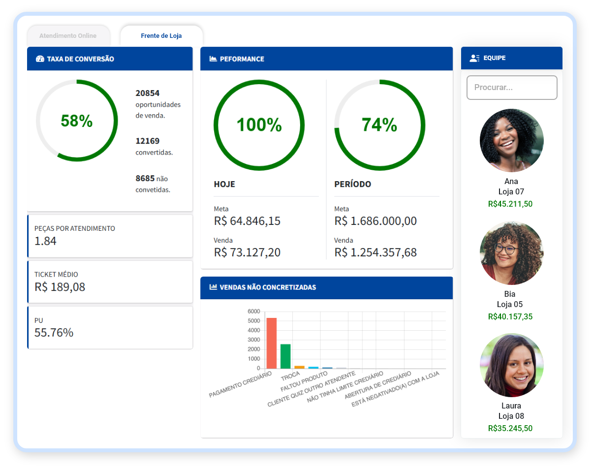The height and width of the screenshot is (470, 593).
Task: Open the Peças por Atendimento card
Action: [110, 236]
